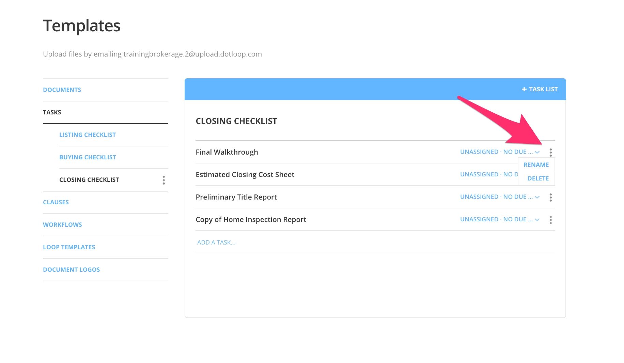This screenshot has height=363, width=624.
Task: Open the TASKS section
Action: (52, 112)
